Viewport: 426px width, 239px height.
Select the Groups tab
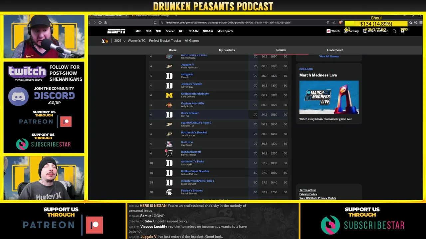pos(281,50)
